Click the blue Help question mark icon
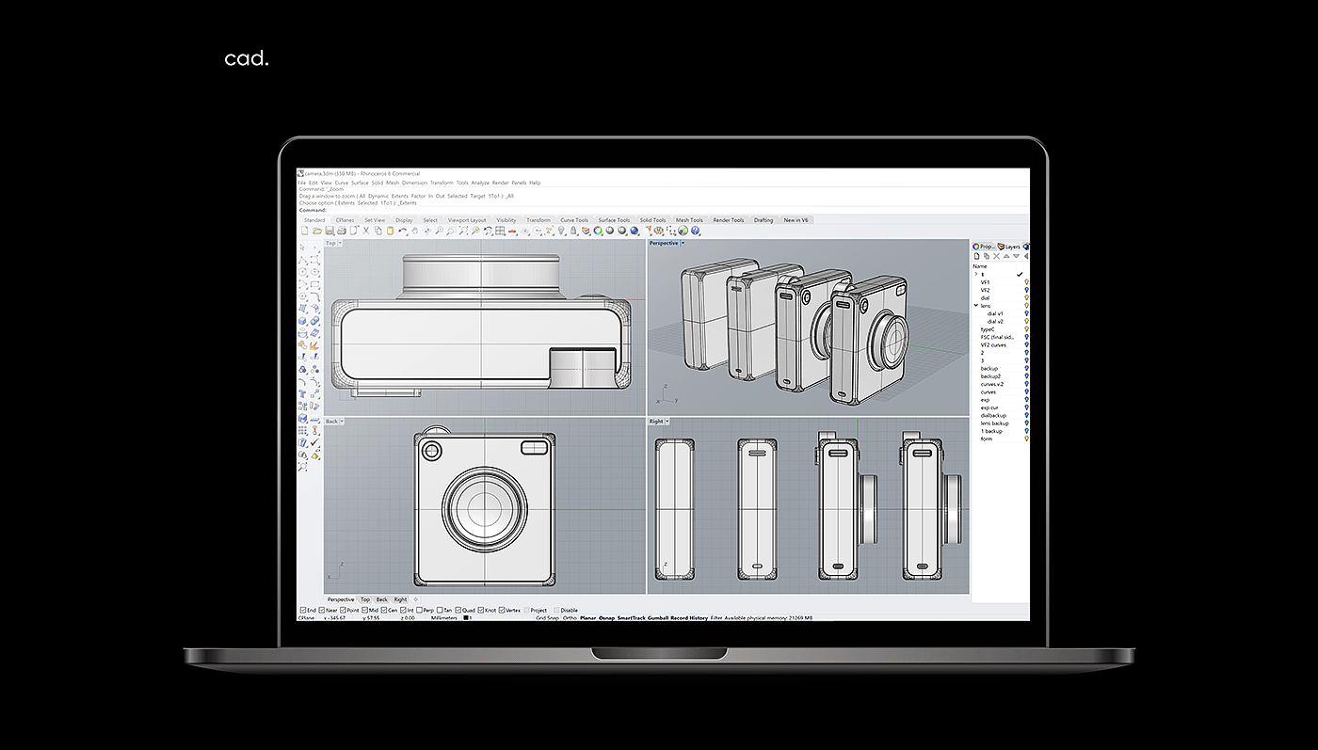This screenshot has width=1318, height=750. pos(696,231)
